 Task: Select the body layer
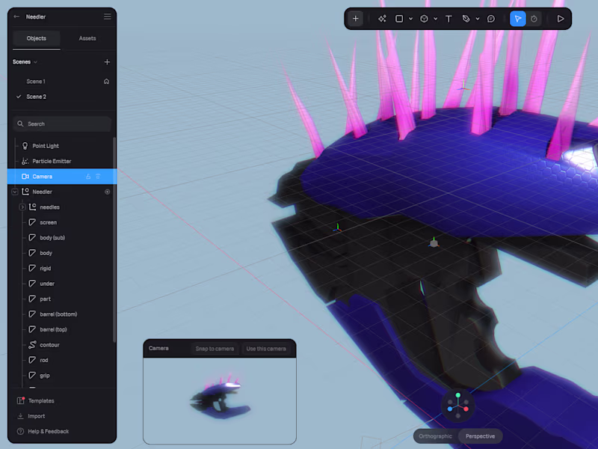coord(46,253)
